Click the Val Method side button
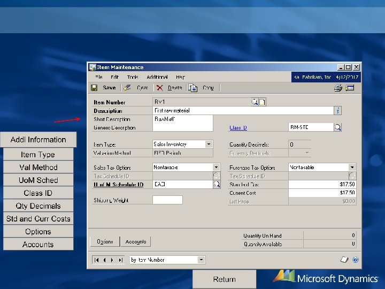385x289 pixels. pos(38,168)
